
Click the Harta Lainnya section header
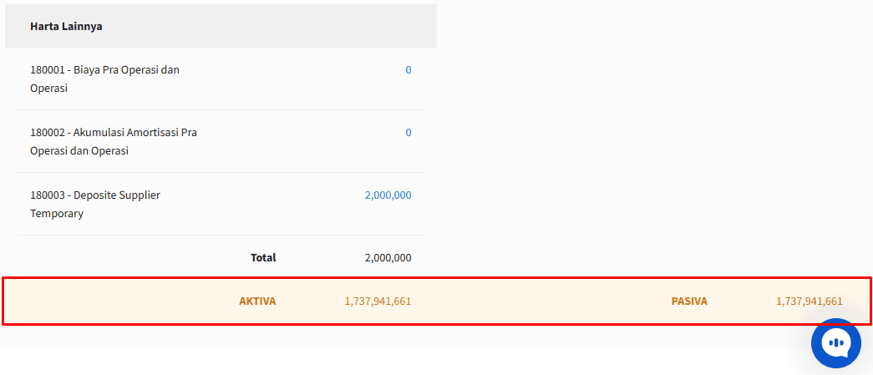click(66, 26)
